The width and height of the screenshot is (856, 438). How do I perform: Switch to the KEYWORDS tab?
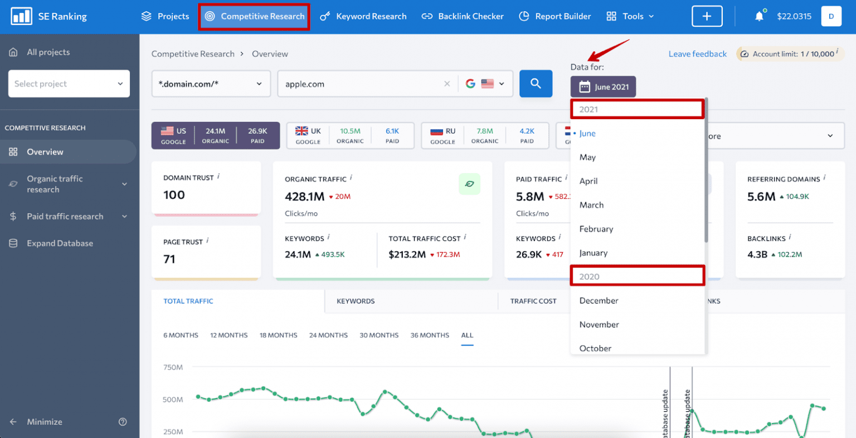click(x=355, y=301)
